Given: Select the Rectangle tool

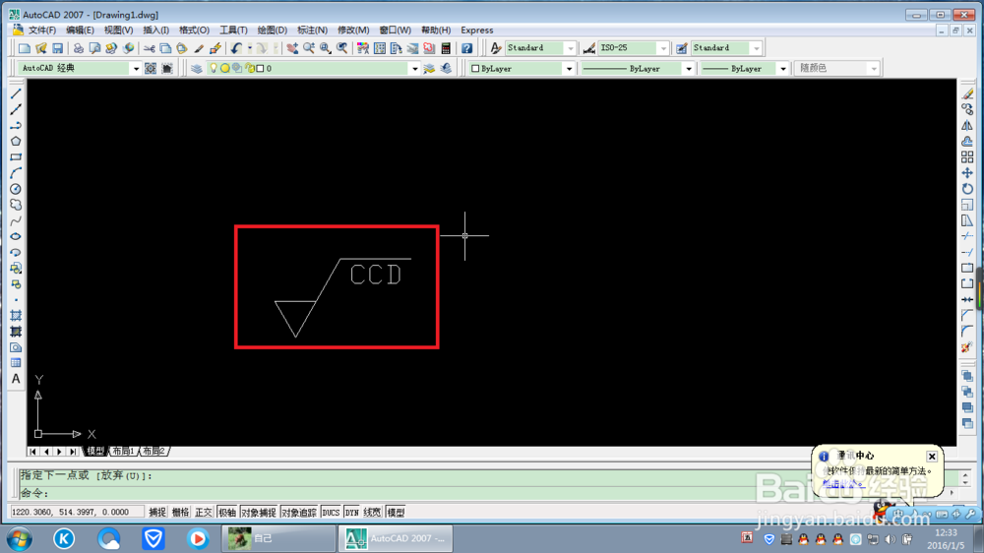Looking at the screenshot, I should click(x=16, y=156).
